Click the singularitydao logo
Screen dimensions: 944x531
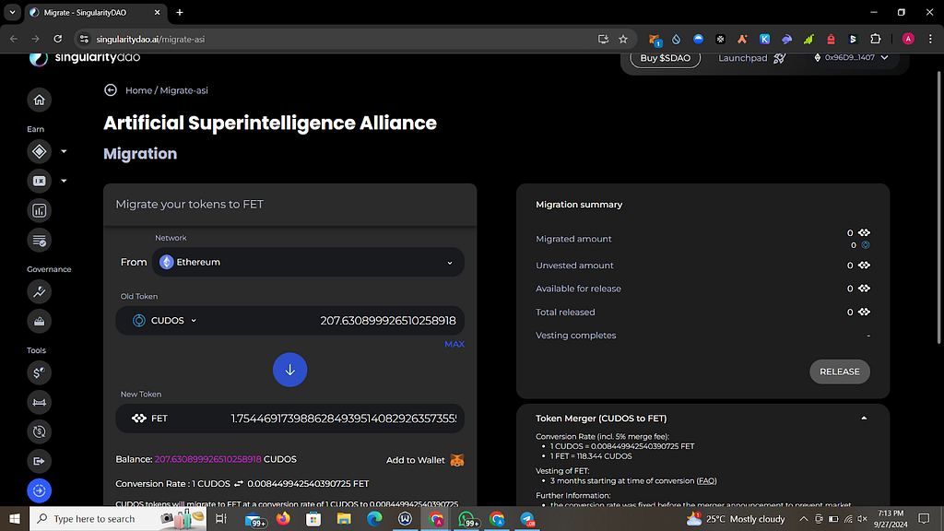84,58
